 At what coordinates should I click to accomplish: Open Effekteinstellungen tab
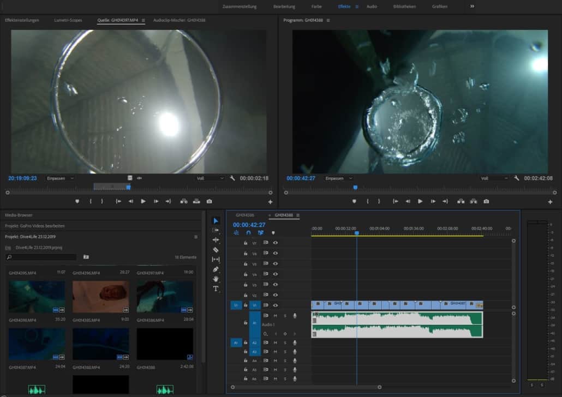tap(22, 20)
